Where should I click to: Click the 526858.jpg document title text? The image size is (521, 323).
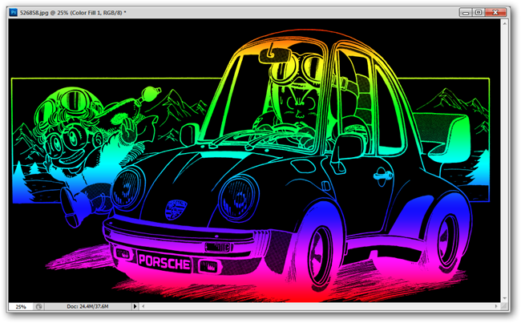click(x=73, y=13)
